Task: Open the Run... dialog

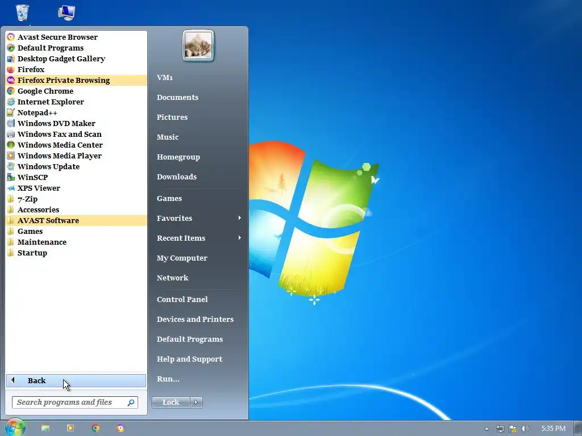Action: (168, 379)
